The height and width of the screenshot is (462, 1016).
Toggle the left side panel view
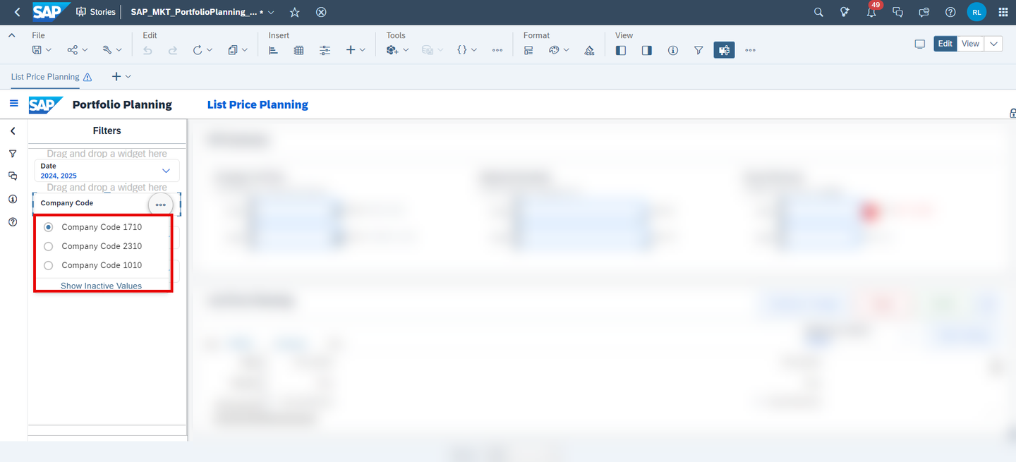click(621, 50)
